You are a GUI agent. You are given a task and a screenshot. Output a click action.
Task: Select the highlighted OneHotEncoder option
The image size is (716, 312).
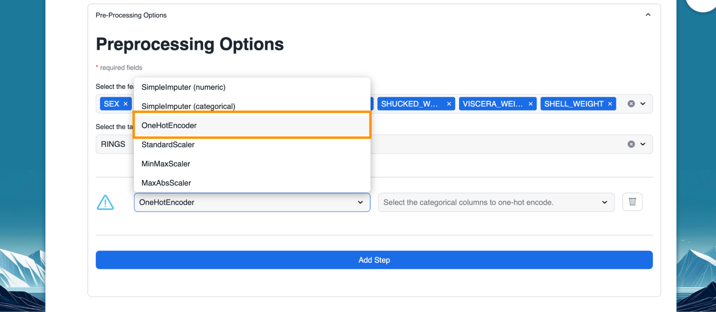[169, 125]
